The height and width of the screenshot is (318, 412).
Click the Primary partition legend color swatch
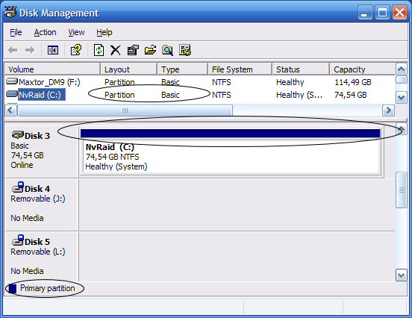(13, 289)
